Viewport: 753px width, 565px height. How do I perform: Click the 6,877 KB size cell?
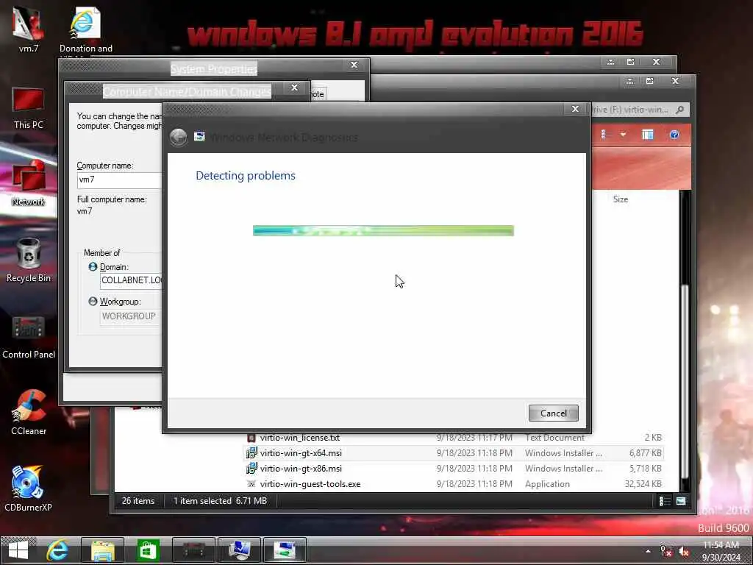click(x=646, y=453)
